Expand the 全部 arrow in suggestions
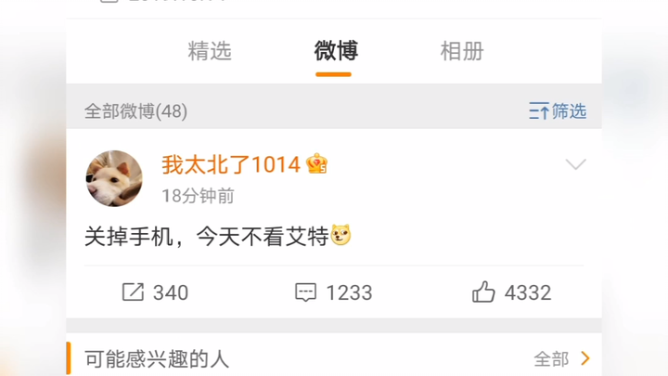668x376 pixels. tap(585, 358)
